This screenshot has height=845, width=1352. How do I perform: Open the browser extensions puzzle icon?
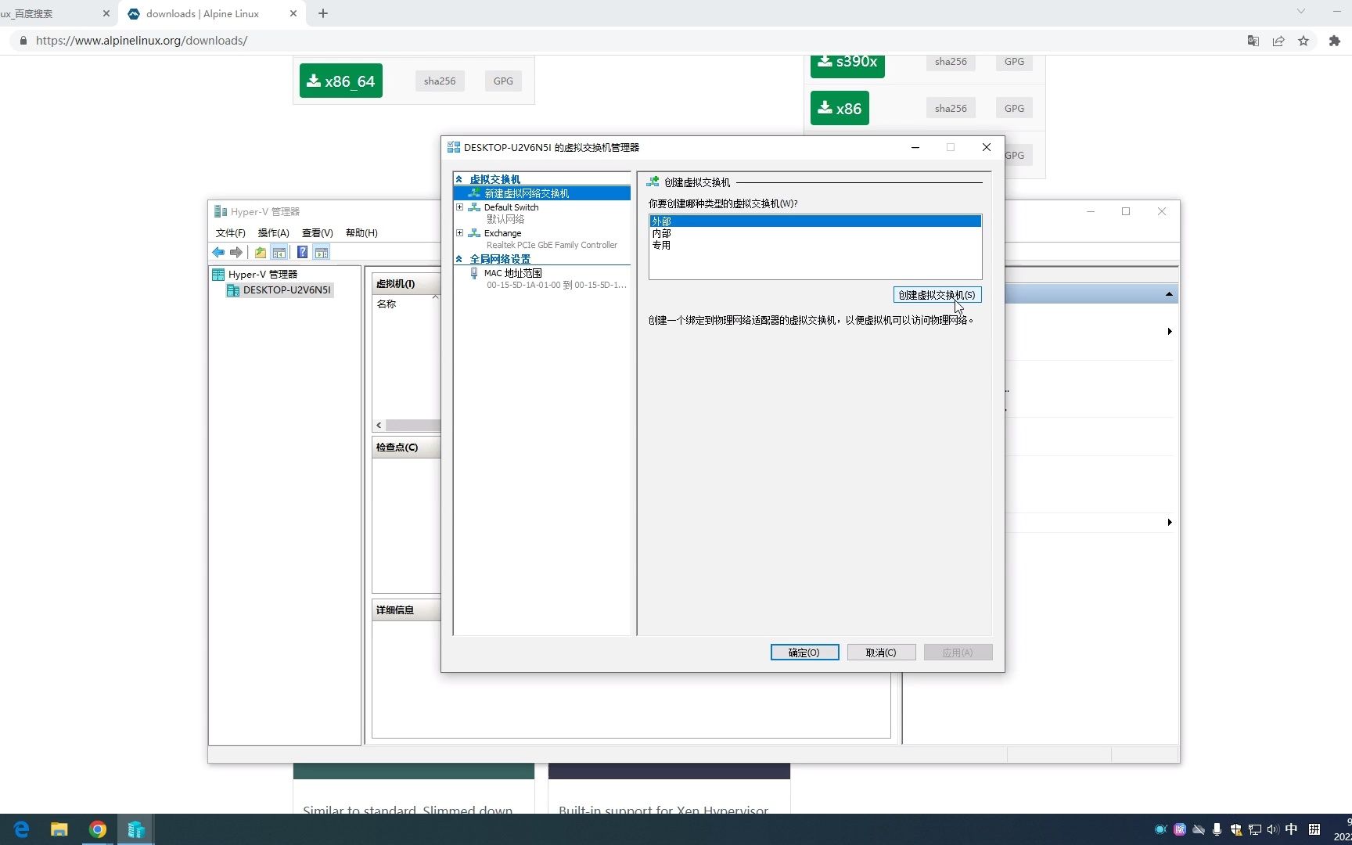click(x=1335, y=41)
